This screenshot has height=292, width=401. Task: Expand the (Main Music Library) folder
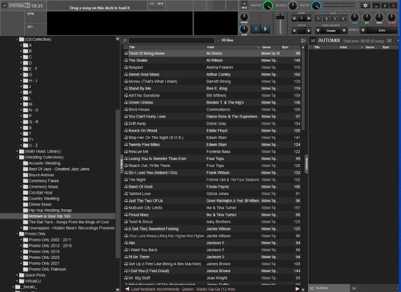(17, 151)
